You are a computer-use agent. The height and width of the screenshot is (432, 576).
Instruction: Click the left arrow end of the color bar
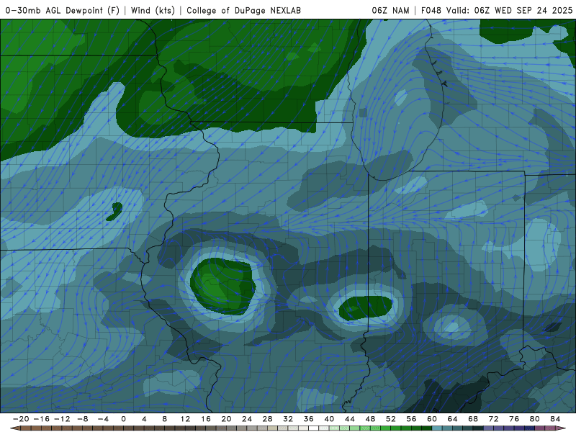(15, 428)
